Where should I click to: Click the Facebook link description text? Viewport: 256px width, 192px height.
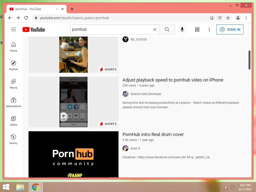tap(166, 157)
